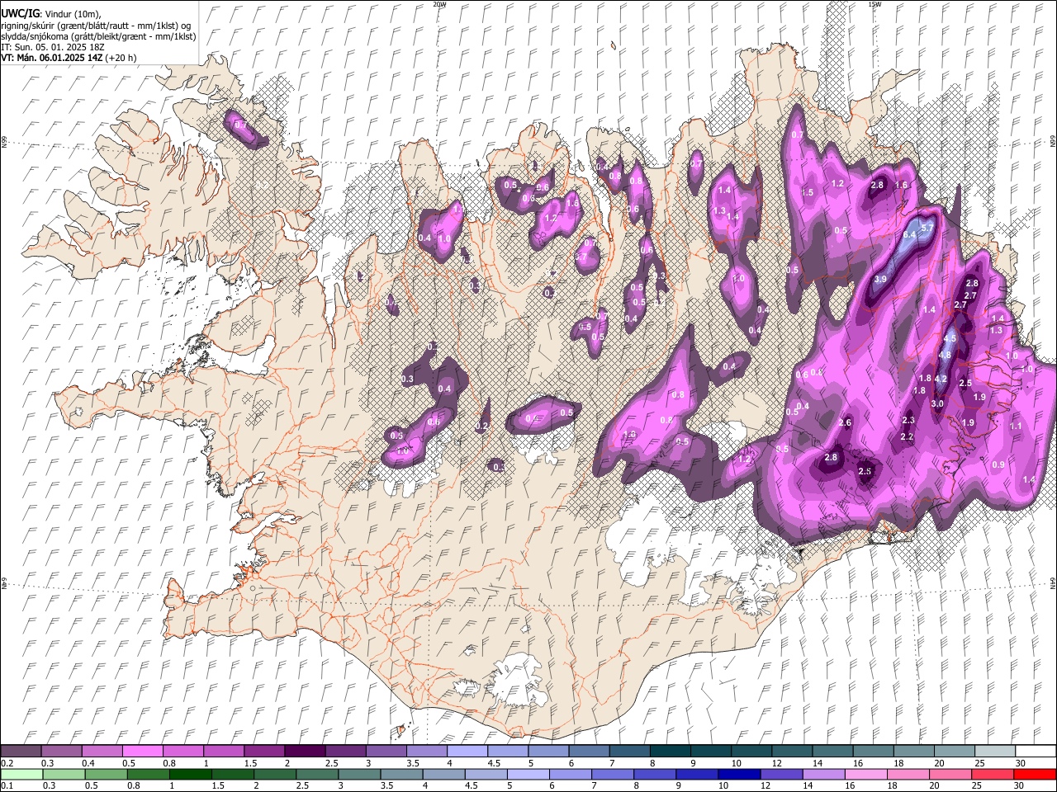This screenshot has width=1057, height=792.
Task: Click upper legend swatch between 0.2 and 0.3
Action: point(21,751)
